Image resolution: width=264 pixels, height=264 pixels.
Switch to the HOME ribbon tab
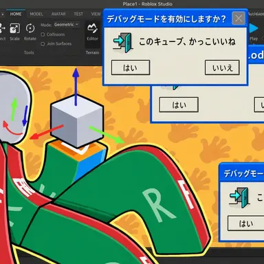tap(16, 14)
